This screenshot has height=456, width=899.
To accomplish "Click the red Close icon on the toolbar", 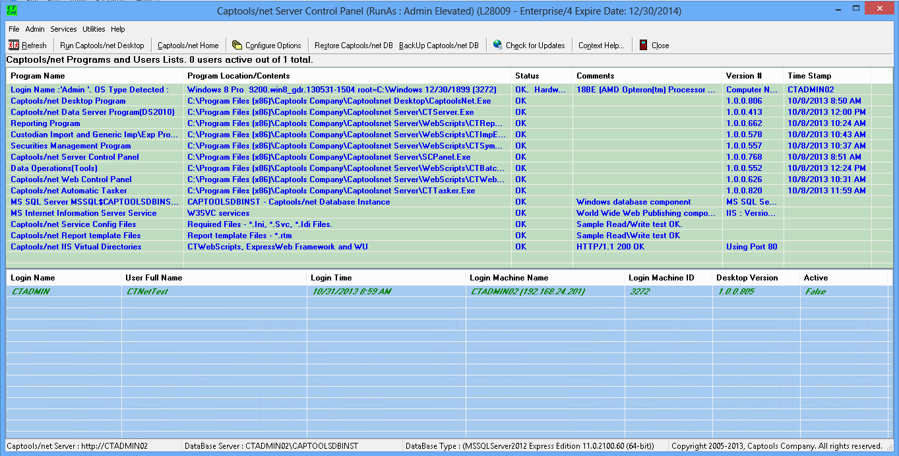I will click(642, 45).
